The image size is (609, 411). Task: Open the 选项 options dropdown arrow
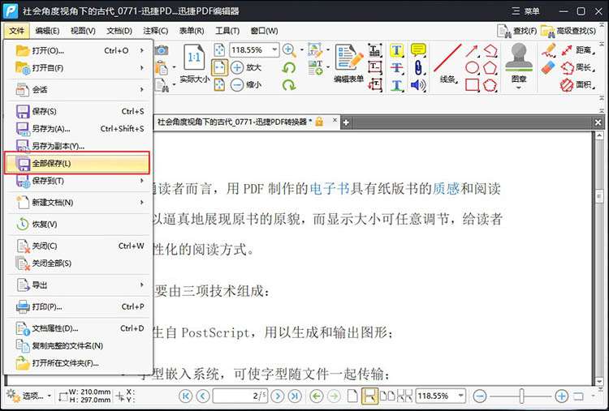coord(50,396)
